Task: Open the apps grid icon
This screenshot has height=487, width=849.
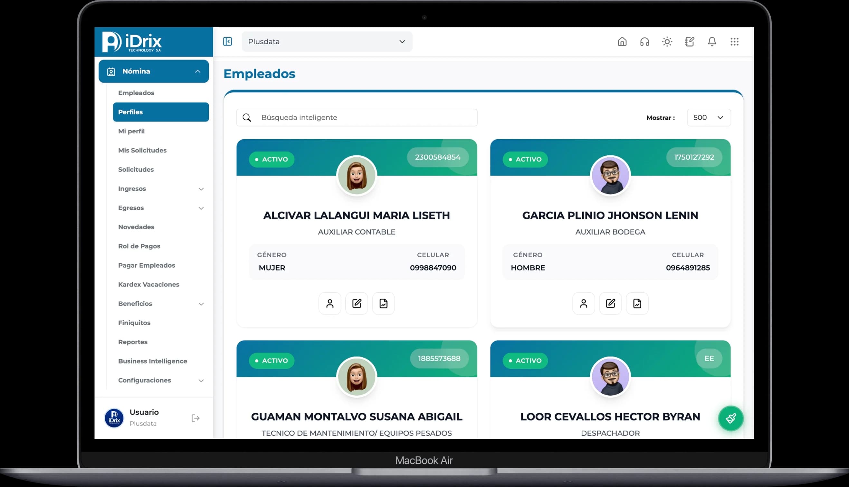Action: pos(734,41)
